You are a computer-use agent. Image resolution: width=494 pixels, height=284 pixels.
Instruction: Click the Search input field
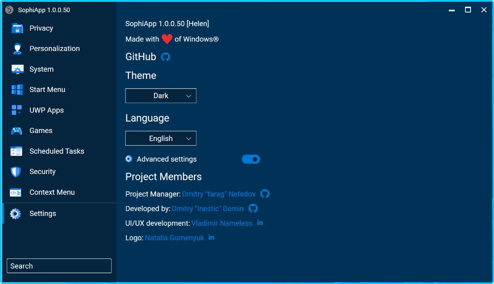[59, 266]
